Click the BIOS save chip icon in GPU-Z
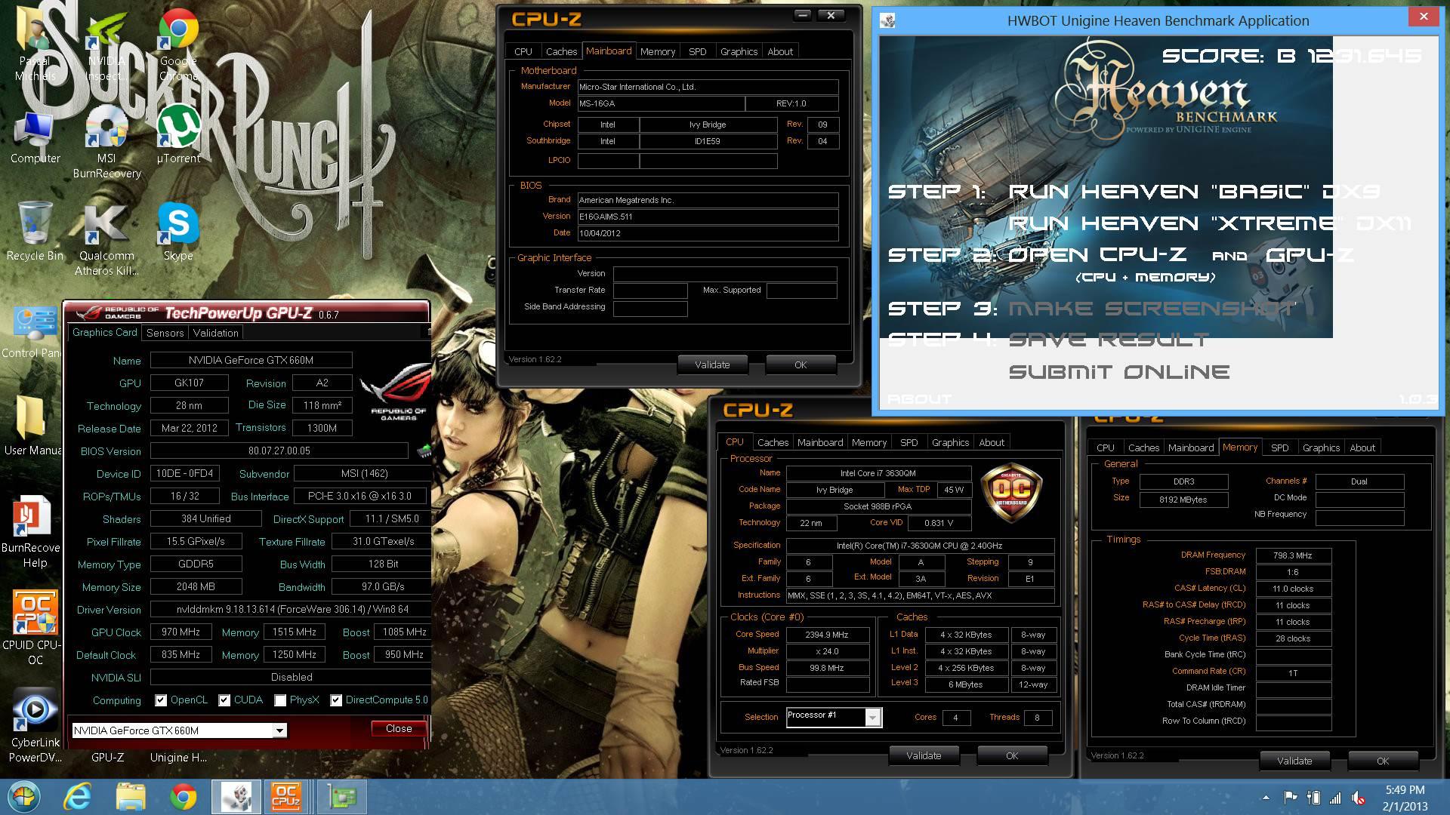The image size is (1450, 815). (424, 451)
